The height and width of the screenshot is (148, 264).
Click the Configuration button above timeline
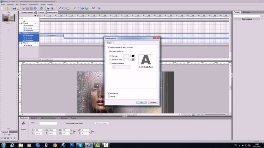click(x=52, y=12)
